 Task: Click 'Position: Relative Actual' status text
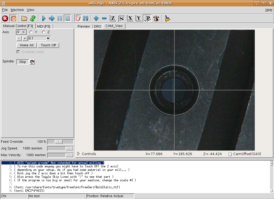pyautogui.click(x=105, y=196)
